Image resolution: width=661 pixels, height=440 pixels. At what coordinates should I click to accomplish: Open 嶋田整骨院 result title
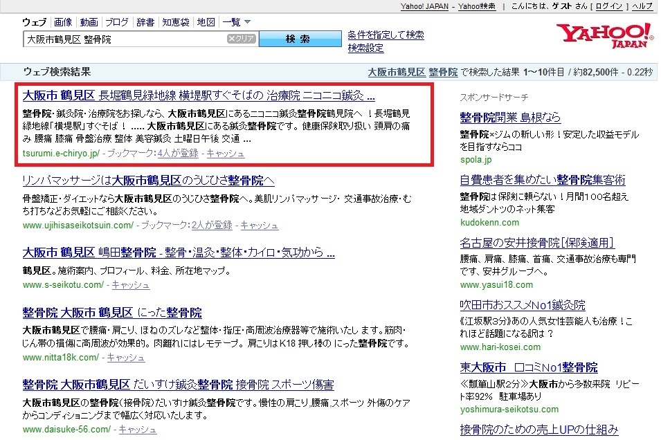tap(179, 253)
